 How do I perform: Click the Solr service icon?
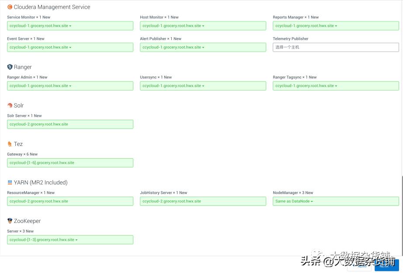pyautogui.click(x=10, y=105)
